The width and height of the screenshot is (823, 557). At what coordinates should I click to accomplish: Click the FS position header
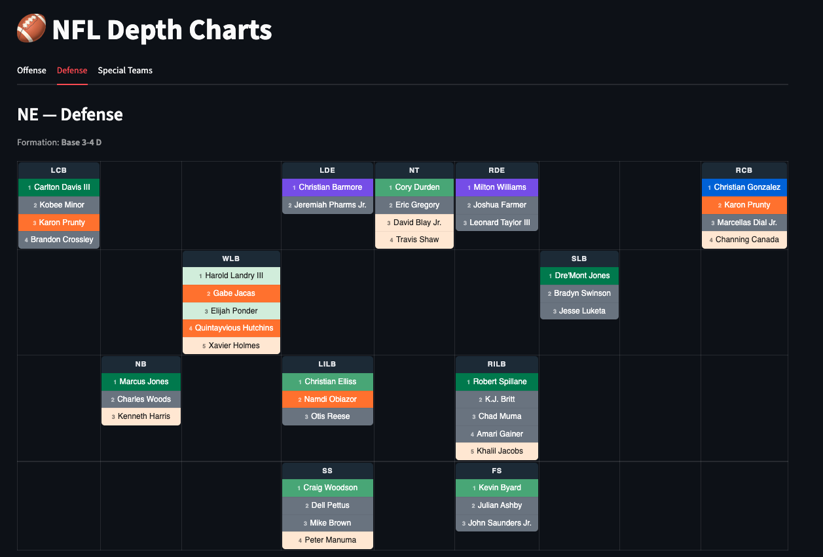point(497,471)
